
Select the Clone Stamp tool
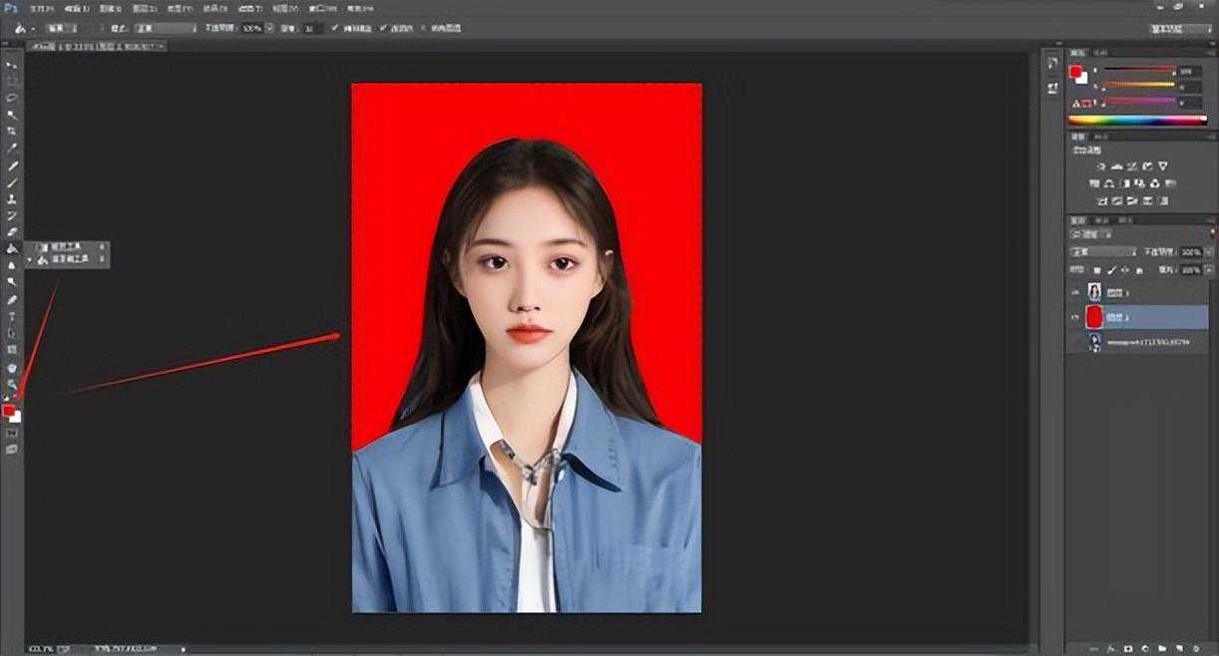pyautogui.click(x=12, y=199)
